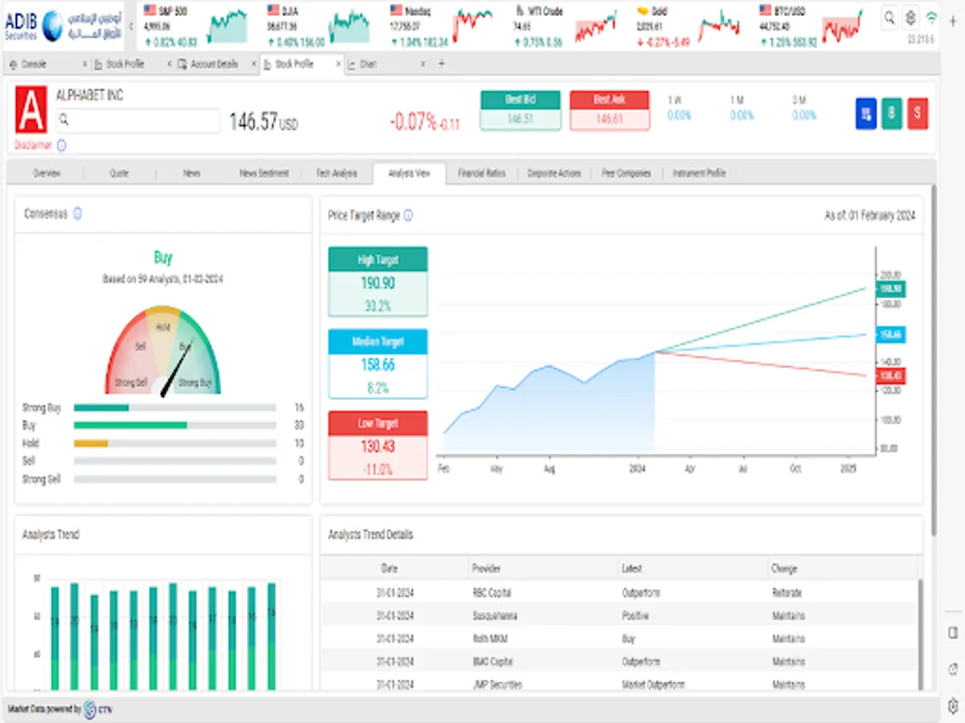Image resolution: width=965 pixels, height=723 pixels.
Task: Open the search magnifier in top bar
Action: (889, 17)
